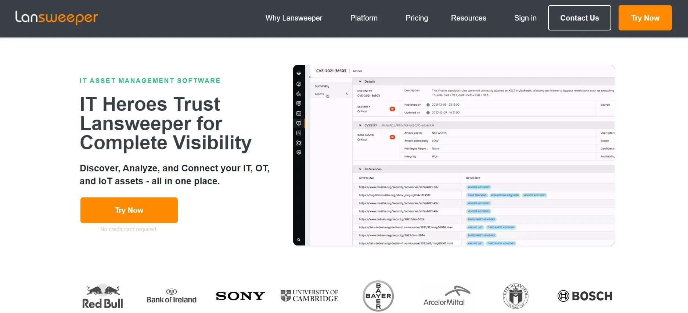Collapse the Details section
This screenshot has height=313, width=688.
click(x=360, y=81)
